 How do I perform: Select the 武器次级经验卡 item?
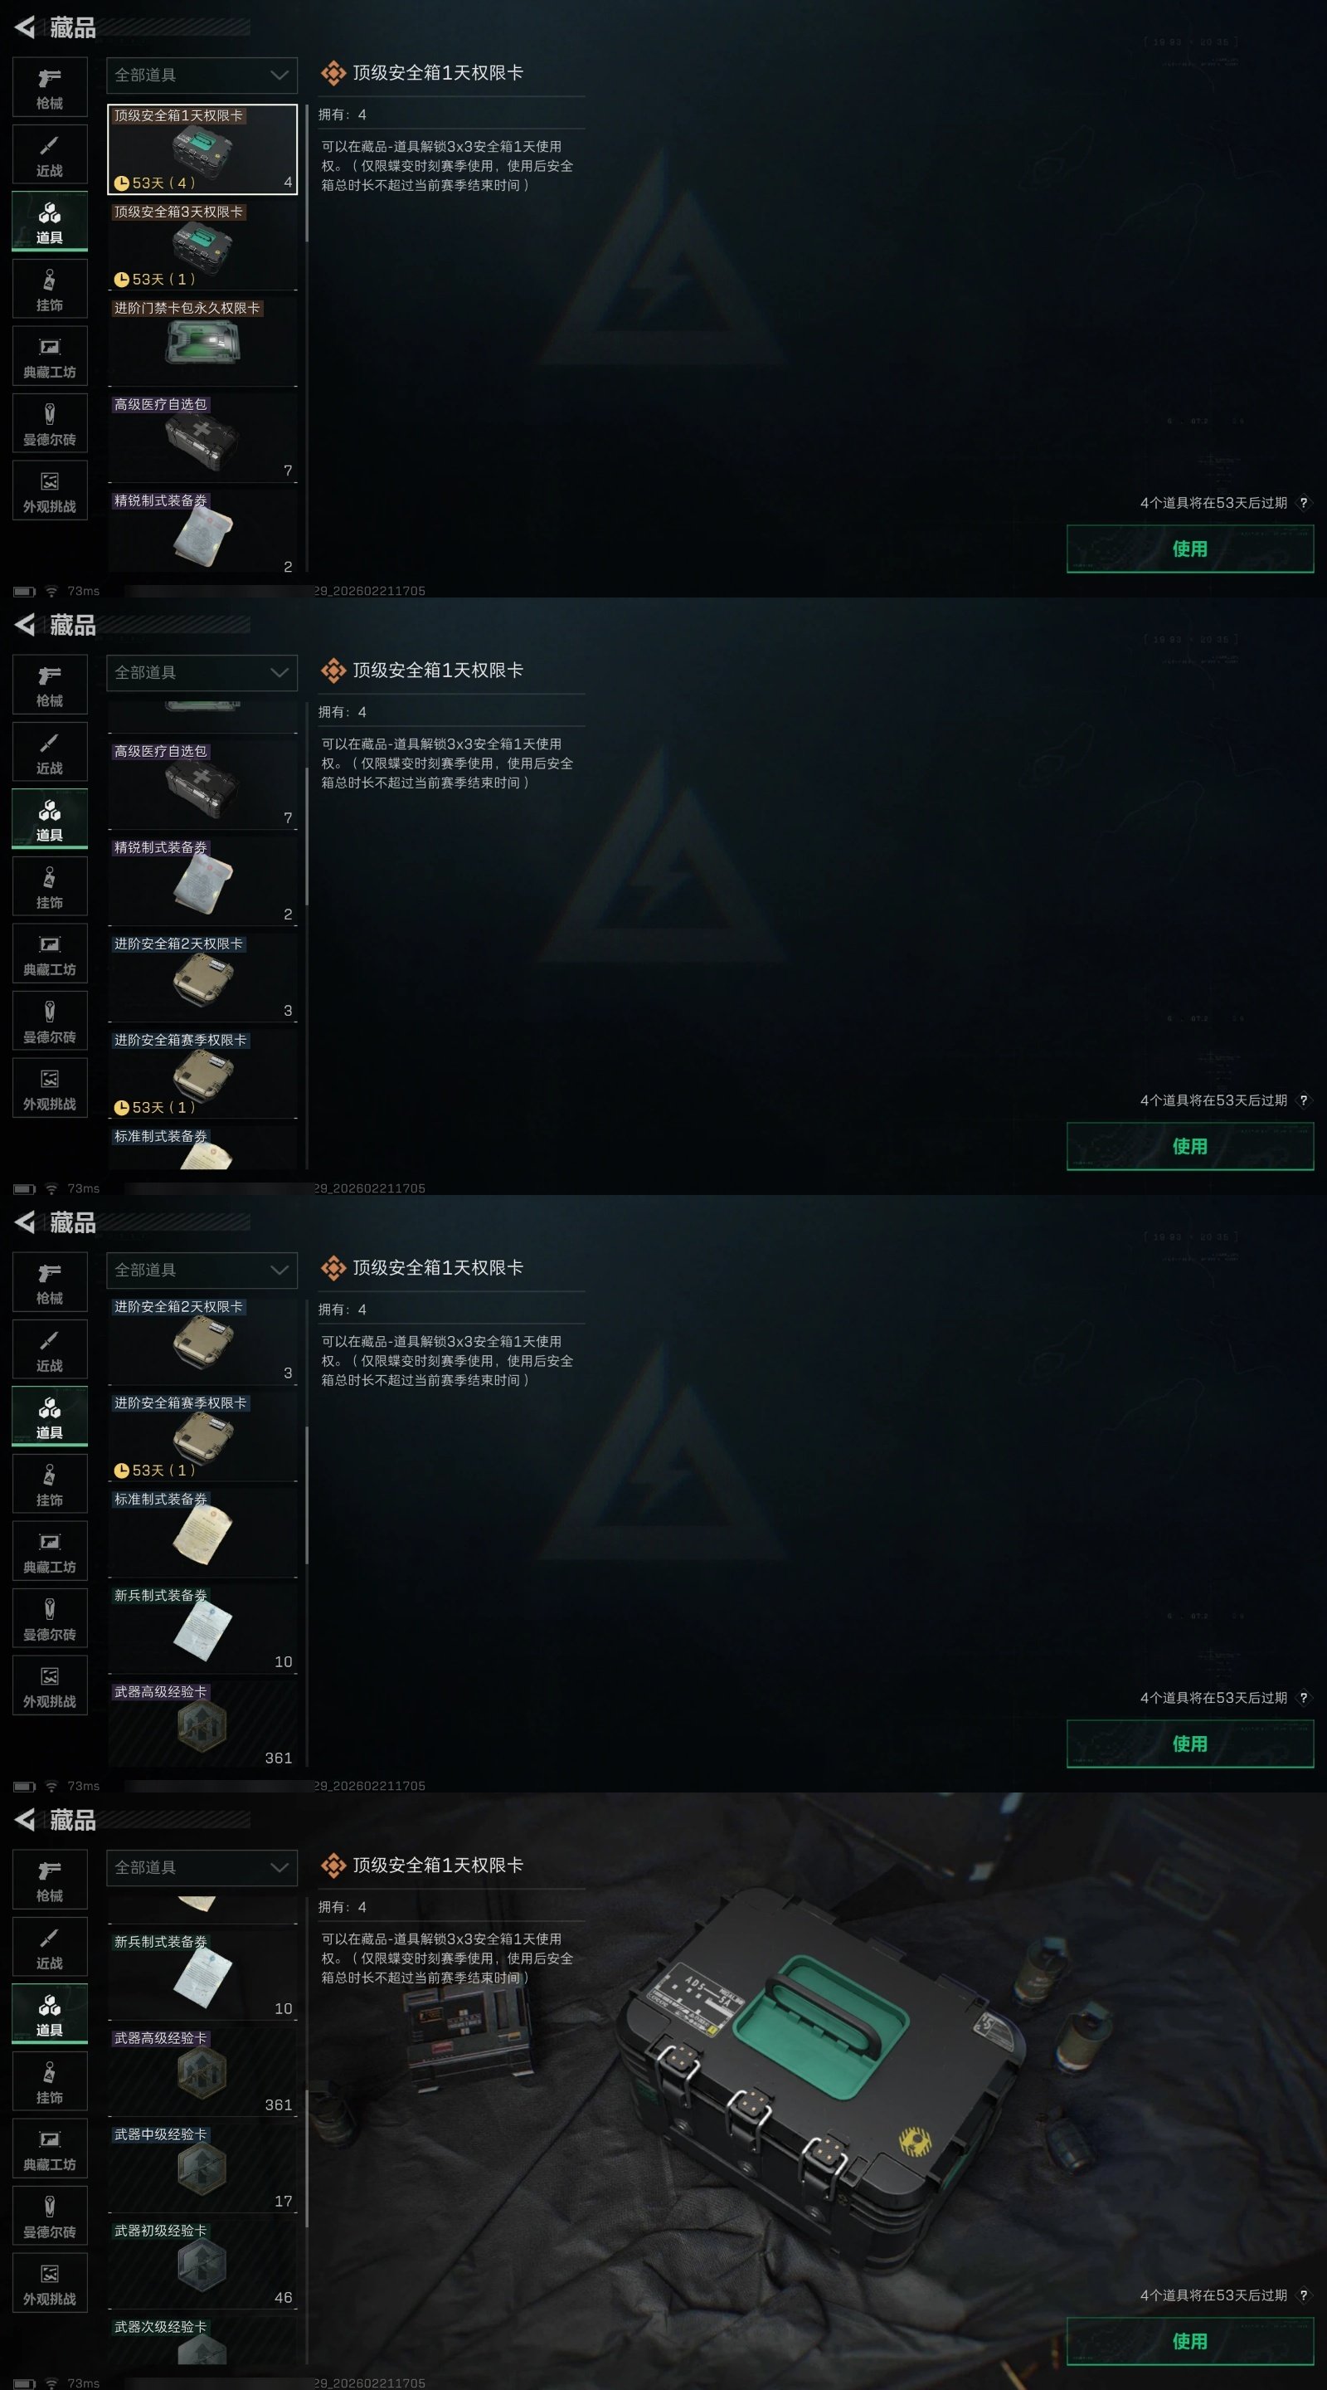pos(202,2340)
